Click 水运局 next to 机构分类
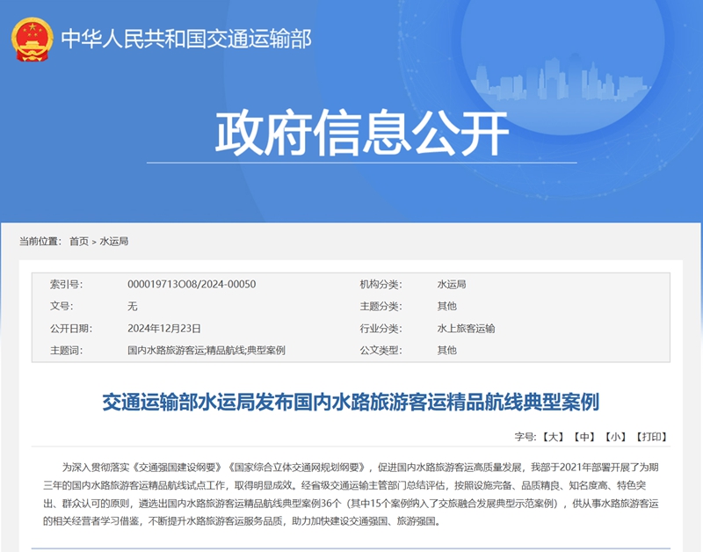The width and height of the screenshot is (703, 552). pos(451,284)
